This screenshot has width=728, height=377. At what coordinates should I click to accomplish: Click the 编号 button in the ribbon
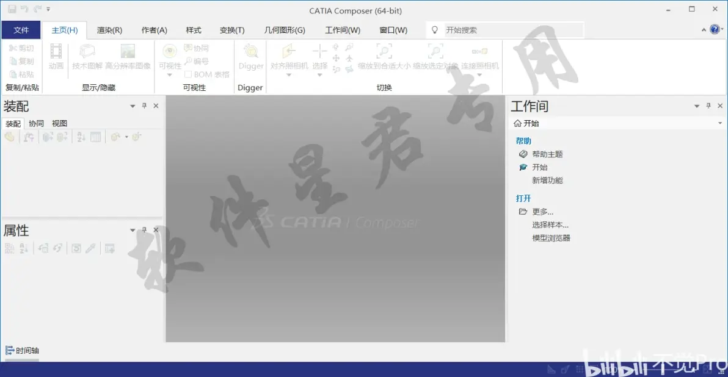tap(197, 61)
